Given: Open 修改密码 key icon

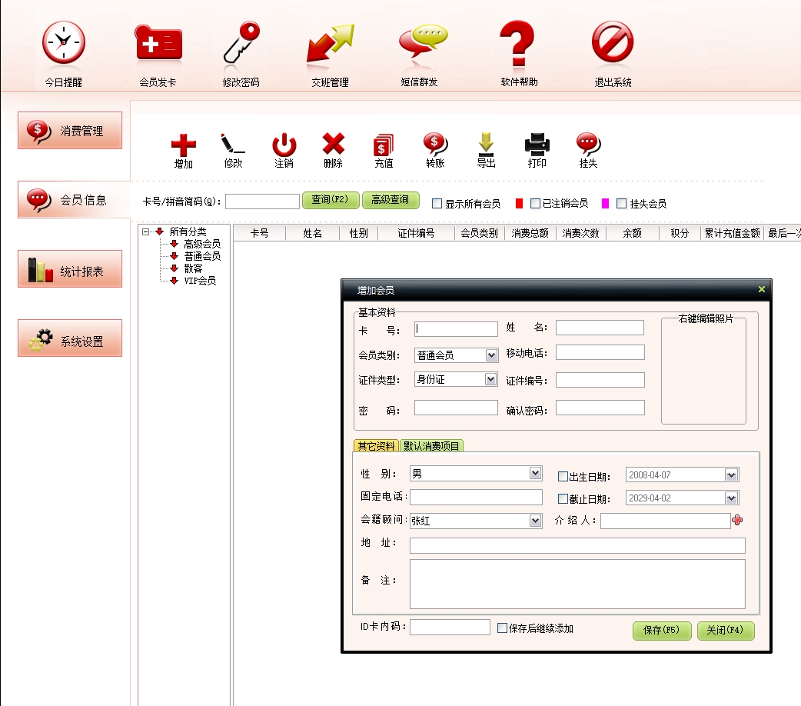Looking at the screenshot, I should point(241,43).
